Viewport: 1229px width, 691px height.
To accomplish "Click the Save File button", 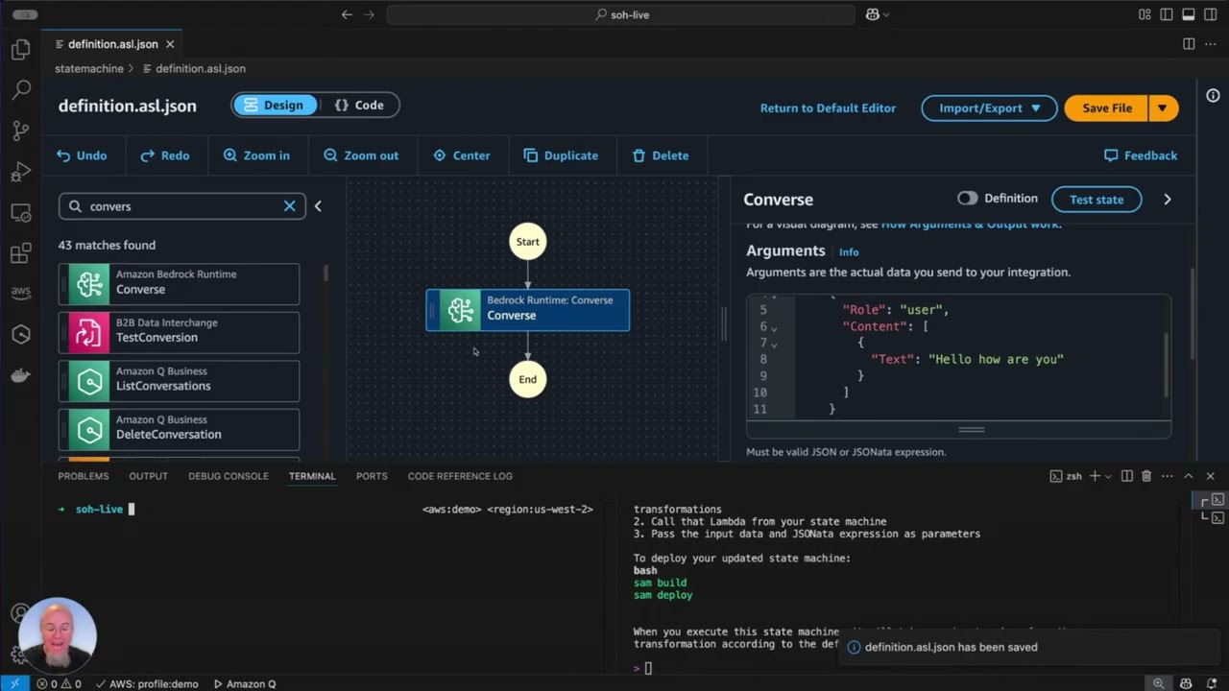I will (x=1107, y=108).
